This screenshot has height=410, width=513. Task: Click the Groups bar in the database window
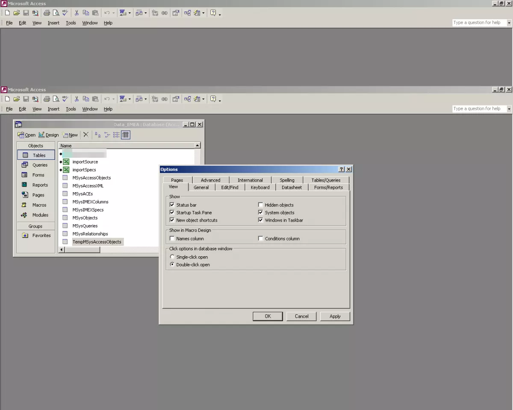click(x=36, y=226)
